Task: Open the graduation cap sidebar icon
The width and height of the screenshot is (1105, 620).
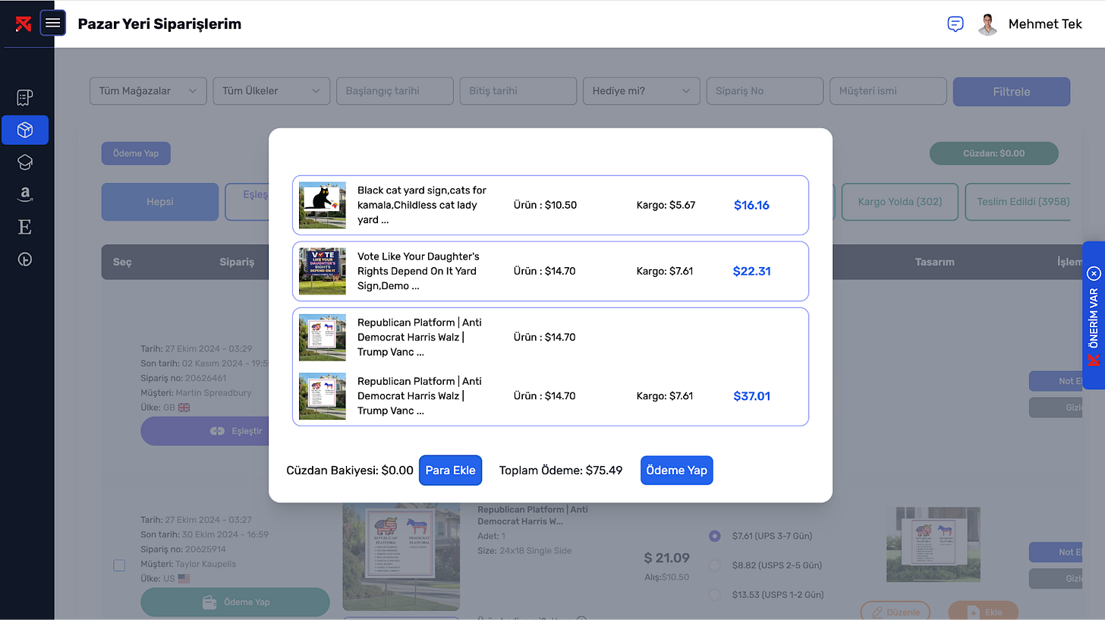Action: pyautogui.click(x=25, y=162)
